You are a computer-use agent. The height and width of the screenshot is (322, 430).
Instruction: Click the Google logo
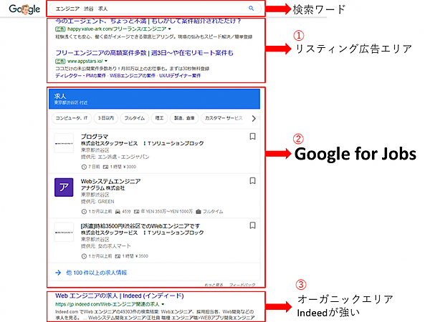(24, 9)
